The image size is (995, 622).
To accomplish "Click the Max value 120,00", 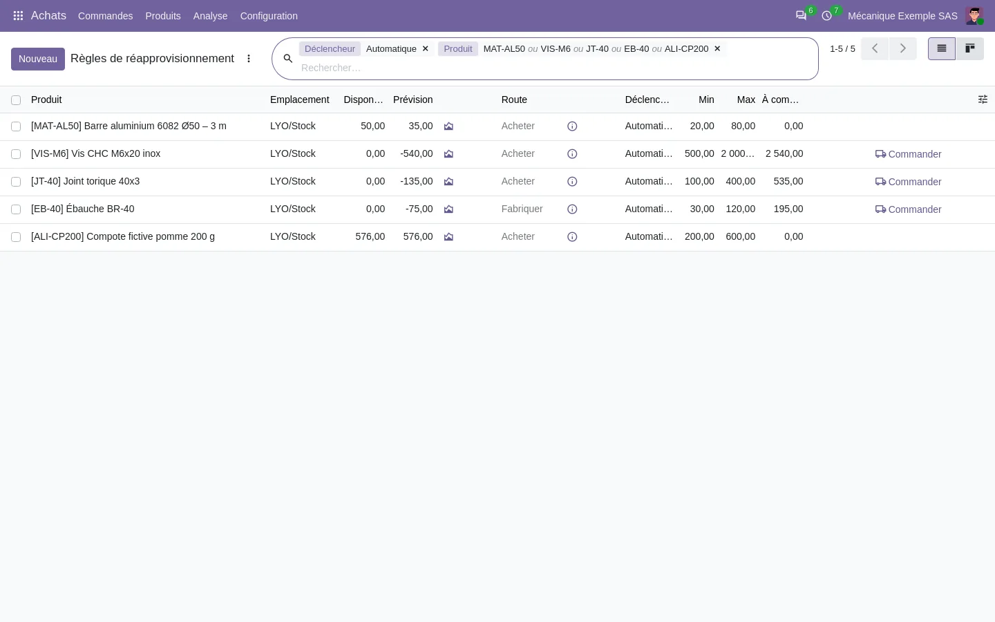I will pos(740,209).
